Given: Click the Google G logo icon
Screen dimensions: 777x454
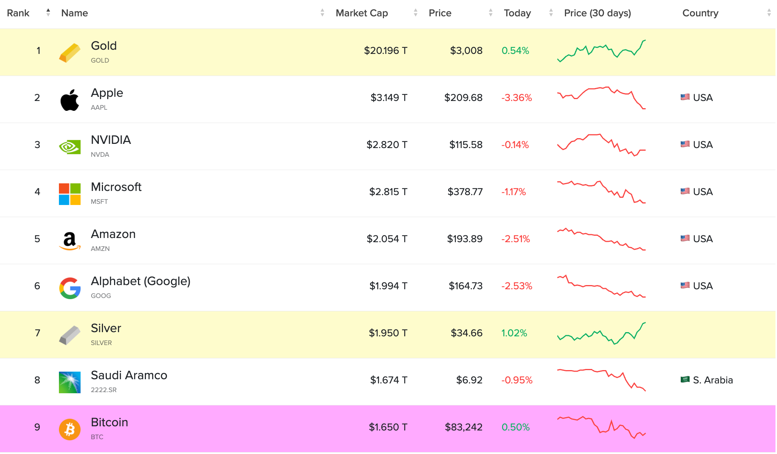Looking at the screenshot, I should pos(70,288).
